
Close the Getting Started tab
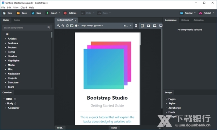point(75,20)
